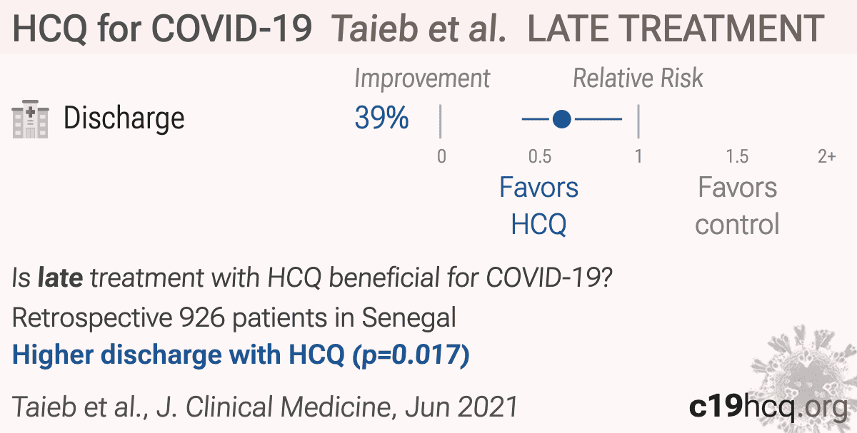Click the Relative Risk column header
Viewport: 857px width, 433px height.
[638, 78]
